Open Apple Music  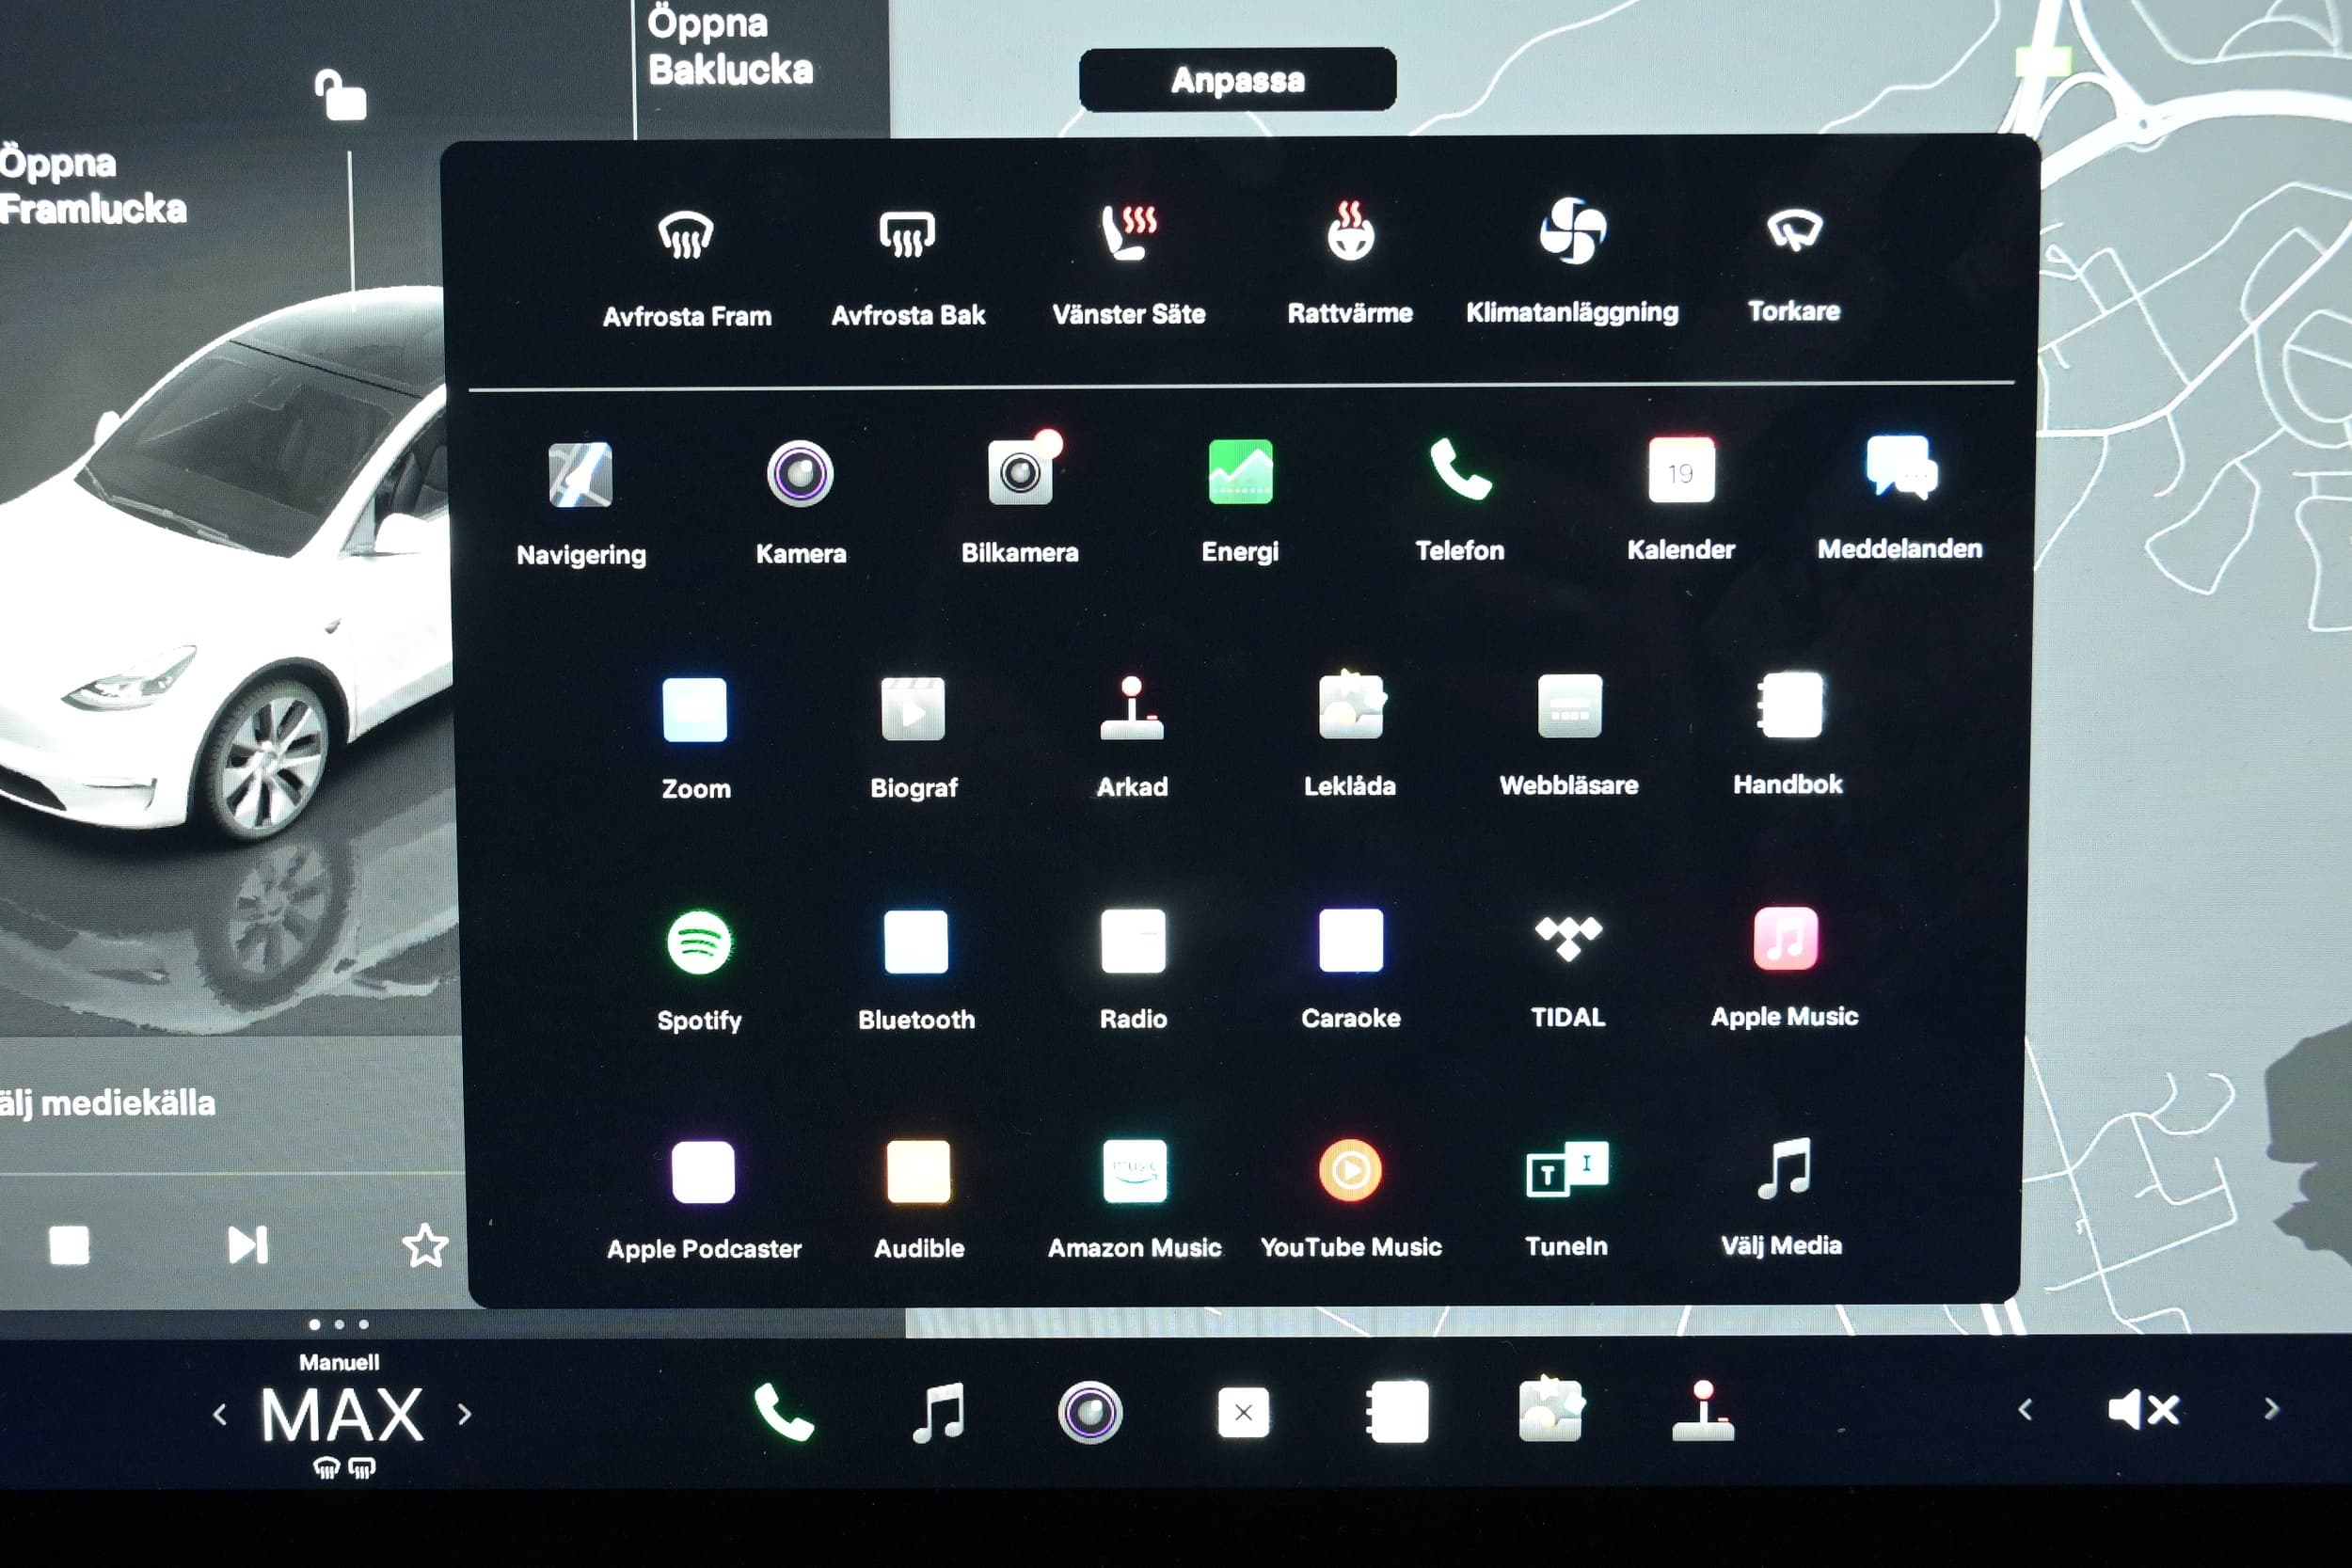click(1785, 966)
